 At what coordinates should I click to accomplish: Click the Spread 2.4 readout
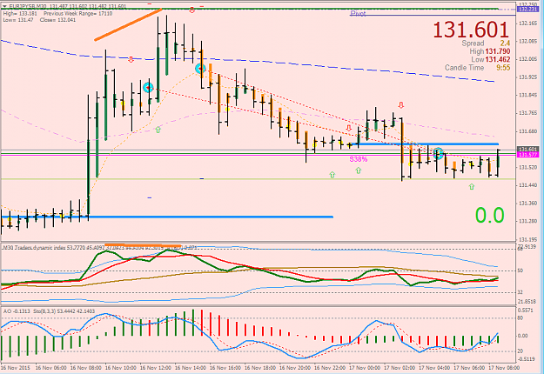pos(486,43)
